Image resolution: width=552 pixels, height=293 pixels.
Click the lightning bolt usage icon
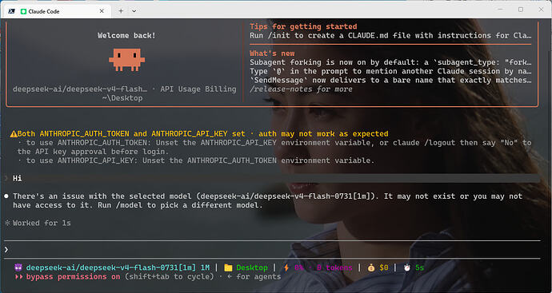[286, 267]
